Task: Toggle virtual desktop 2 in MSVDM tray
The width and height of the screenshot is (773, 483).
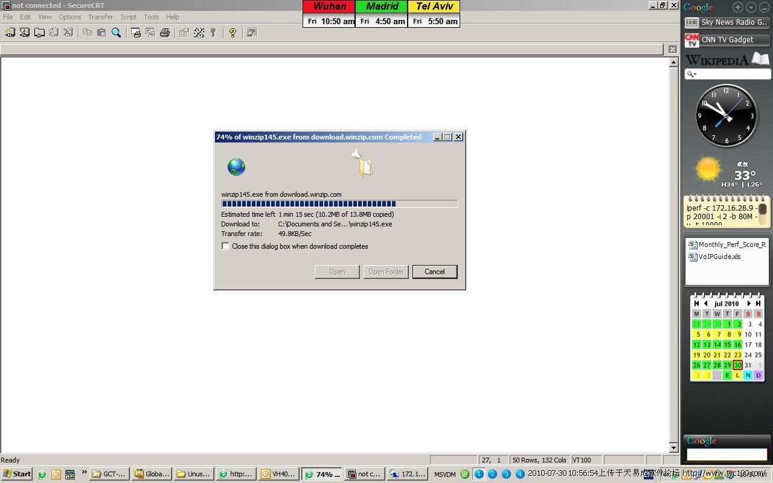Action: tap(492, 474)
